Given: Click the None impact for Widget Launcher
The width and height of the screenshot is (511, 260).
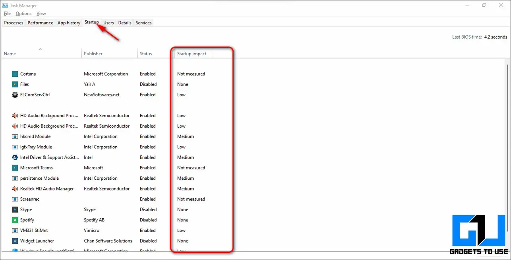Looking at the screenshot, I should [183, 241].
